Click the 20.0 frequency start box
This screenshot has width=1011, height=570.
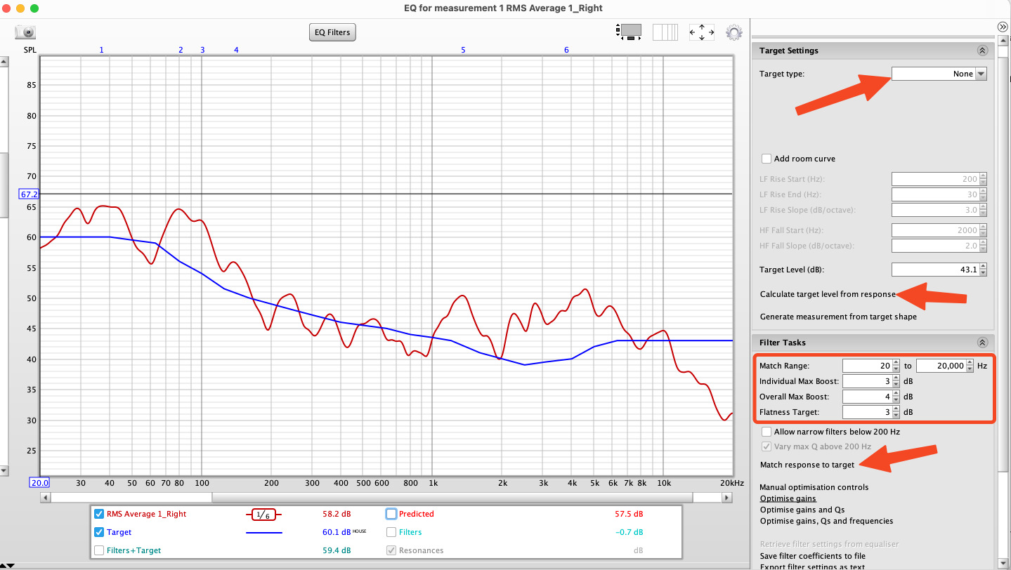(39, 482)
